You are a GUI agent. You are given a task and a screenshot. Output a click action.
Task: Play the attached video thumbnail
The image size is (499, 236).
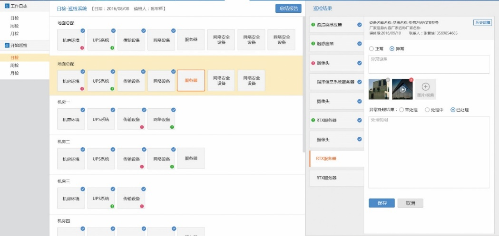click(402, 89)
